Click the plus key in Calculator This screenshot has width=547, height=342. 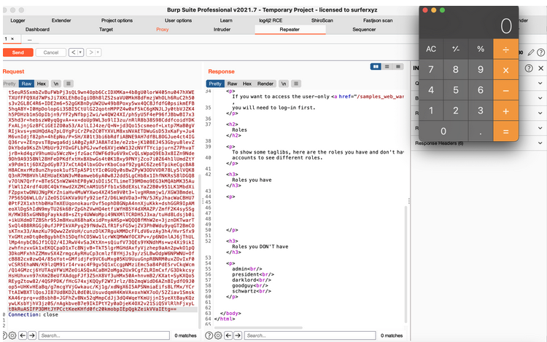pos(506,111)
